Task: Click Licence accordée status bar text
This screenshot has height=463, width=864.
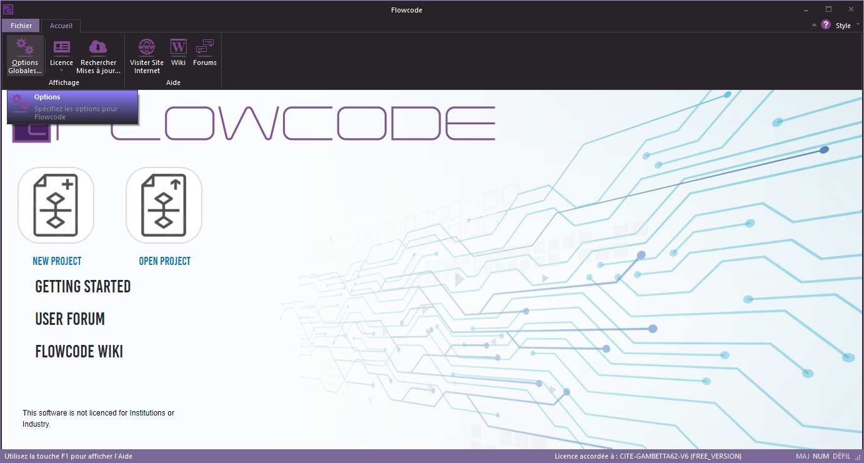Action: click(x=648, y=457)
